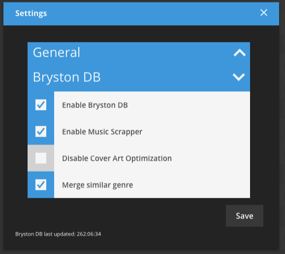The width and height of the screenshot is (285, 254).
Task: Open the General section header
Action: [x=139, y=53]
